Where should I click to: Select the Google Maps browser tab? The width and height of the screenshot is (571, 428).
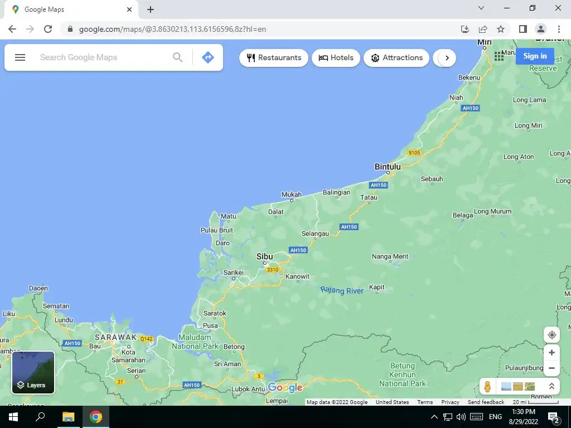71,9
